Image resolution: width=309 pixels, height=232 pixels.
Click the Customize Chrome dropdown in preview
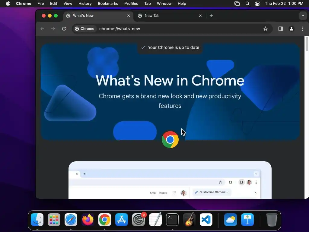coord(212,192)
